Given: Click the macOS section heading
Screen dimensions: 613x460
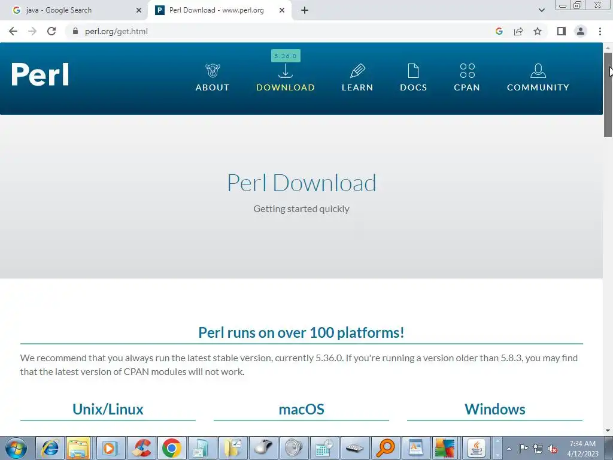Looking at the screenshot, I should click(302, 409).
